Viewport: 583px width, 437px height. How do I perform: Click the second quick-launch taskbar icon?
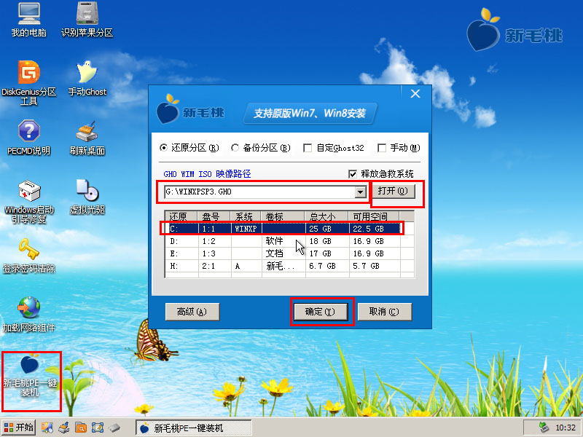click(63, 428)
